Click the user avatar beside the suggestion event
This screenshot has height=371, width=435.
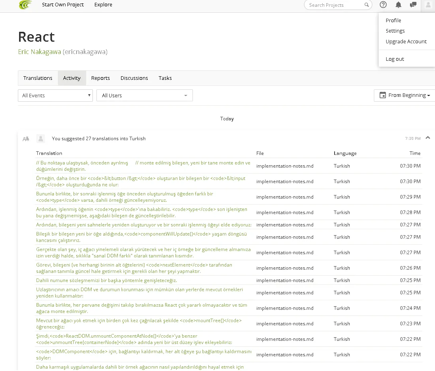point(41,139)
